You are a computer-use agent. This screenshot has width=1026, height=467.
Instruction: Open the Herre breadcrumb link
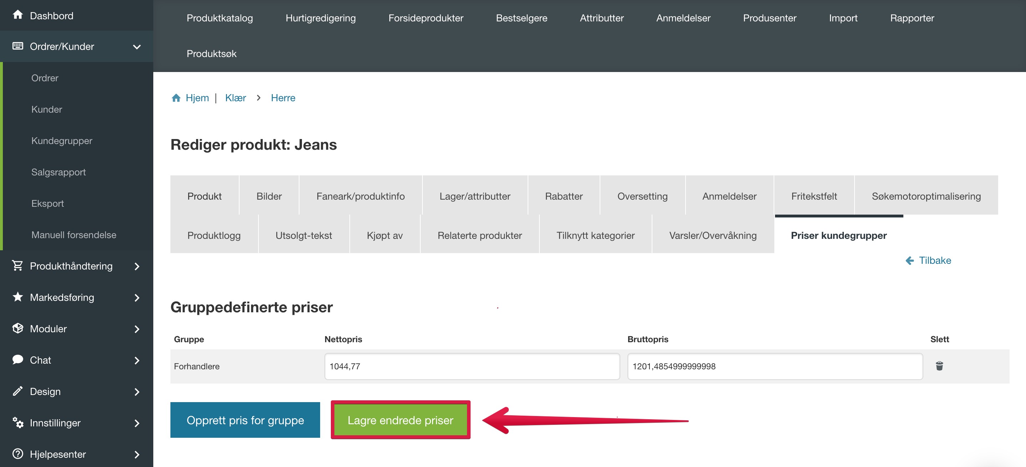[283, 98]
